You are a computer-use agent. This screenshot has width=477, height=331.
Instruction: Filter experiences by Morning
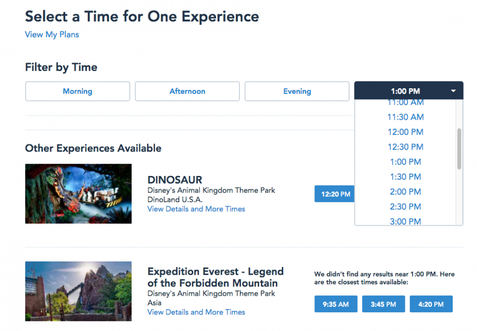pos(77,91)
